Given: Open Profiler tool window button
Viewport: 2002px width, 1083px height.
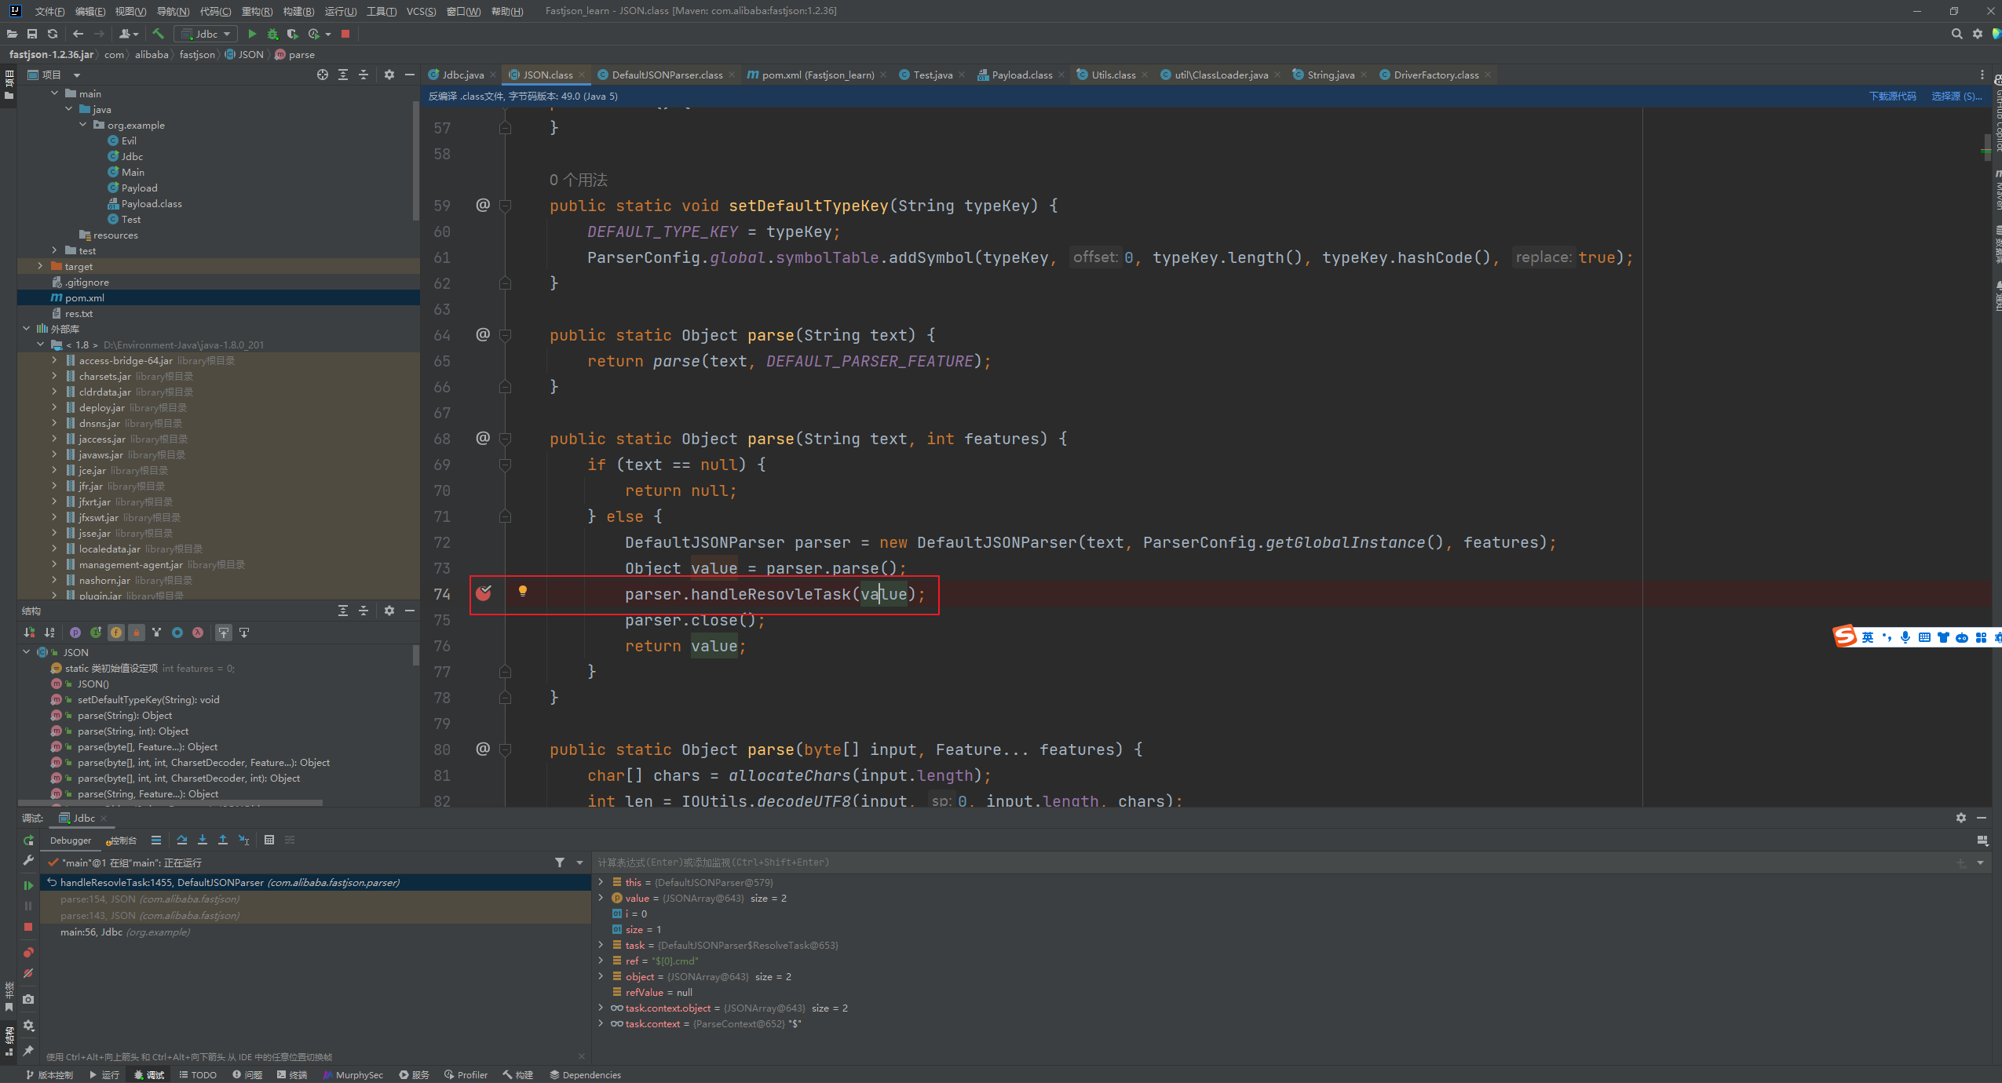Looking at the screenshot, I should point(466,1074).
